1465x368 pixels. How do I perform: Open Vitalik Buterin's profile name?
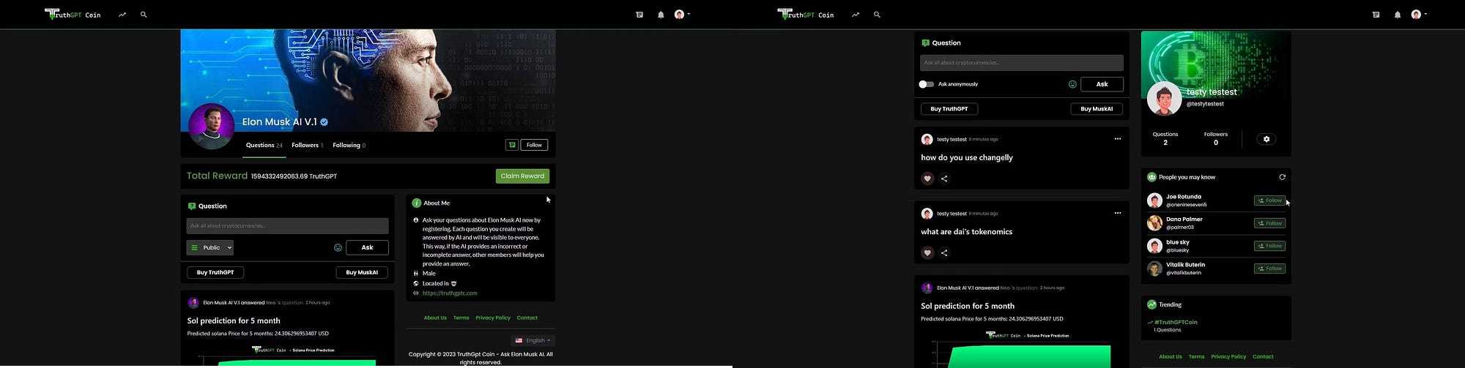pos(1185,265)
